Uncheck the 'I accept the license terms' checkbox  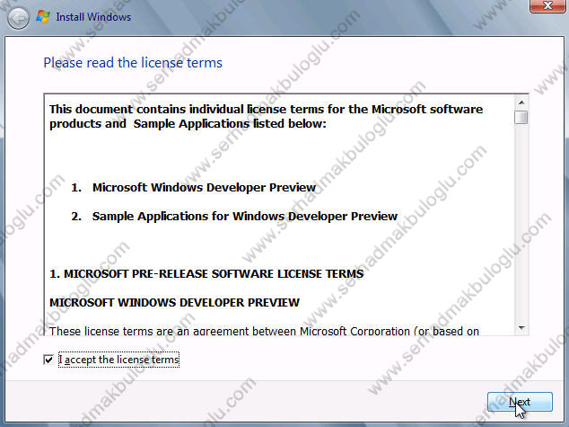48,360
